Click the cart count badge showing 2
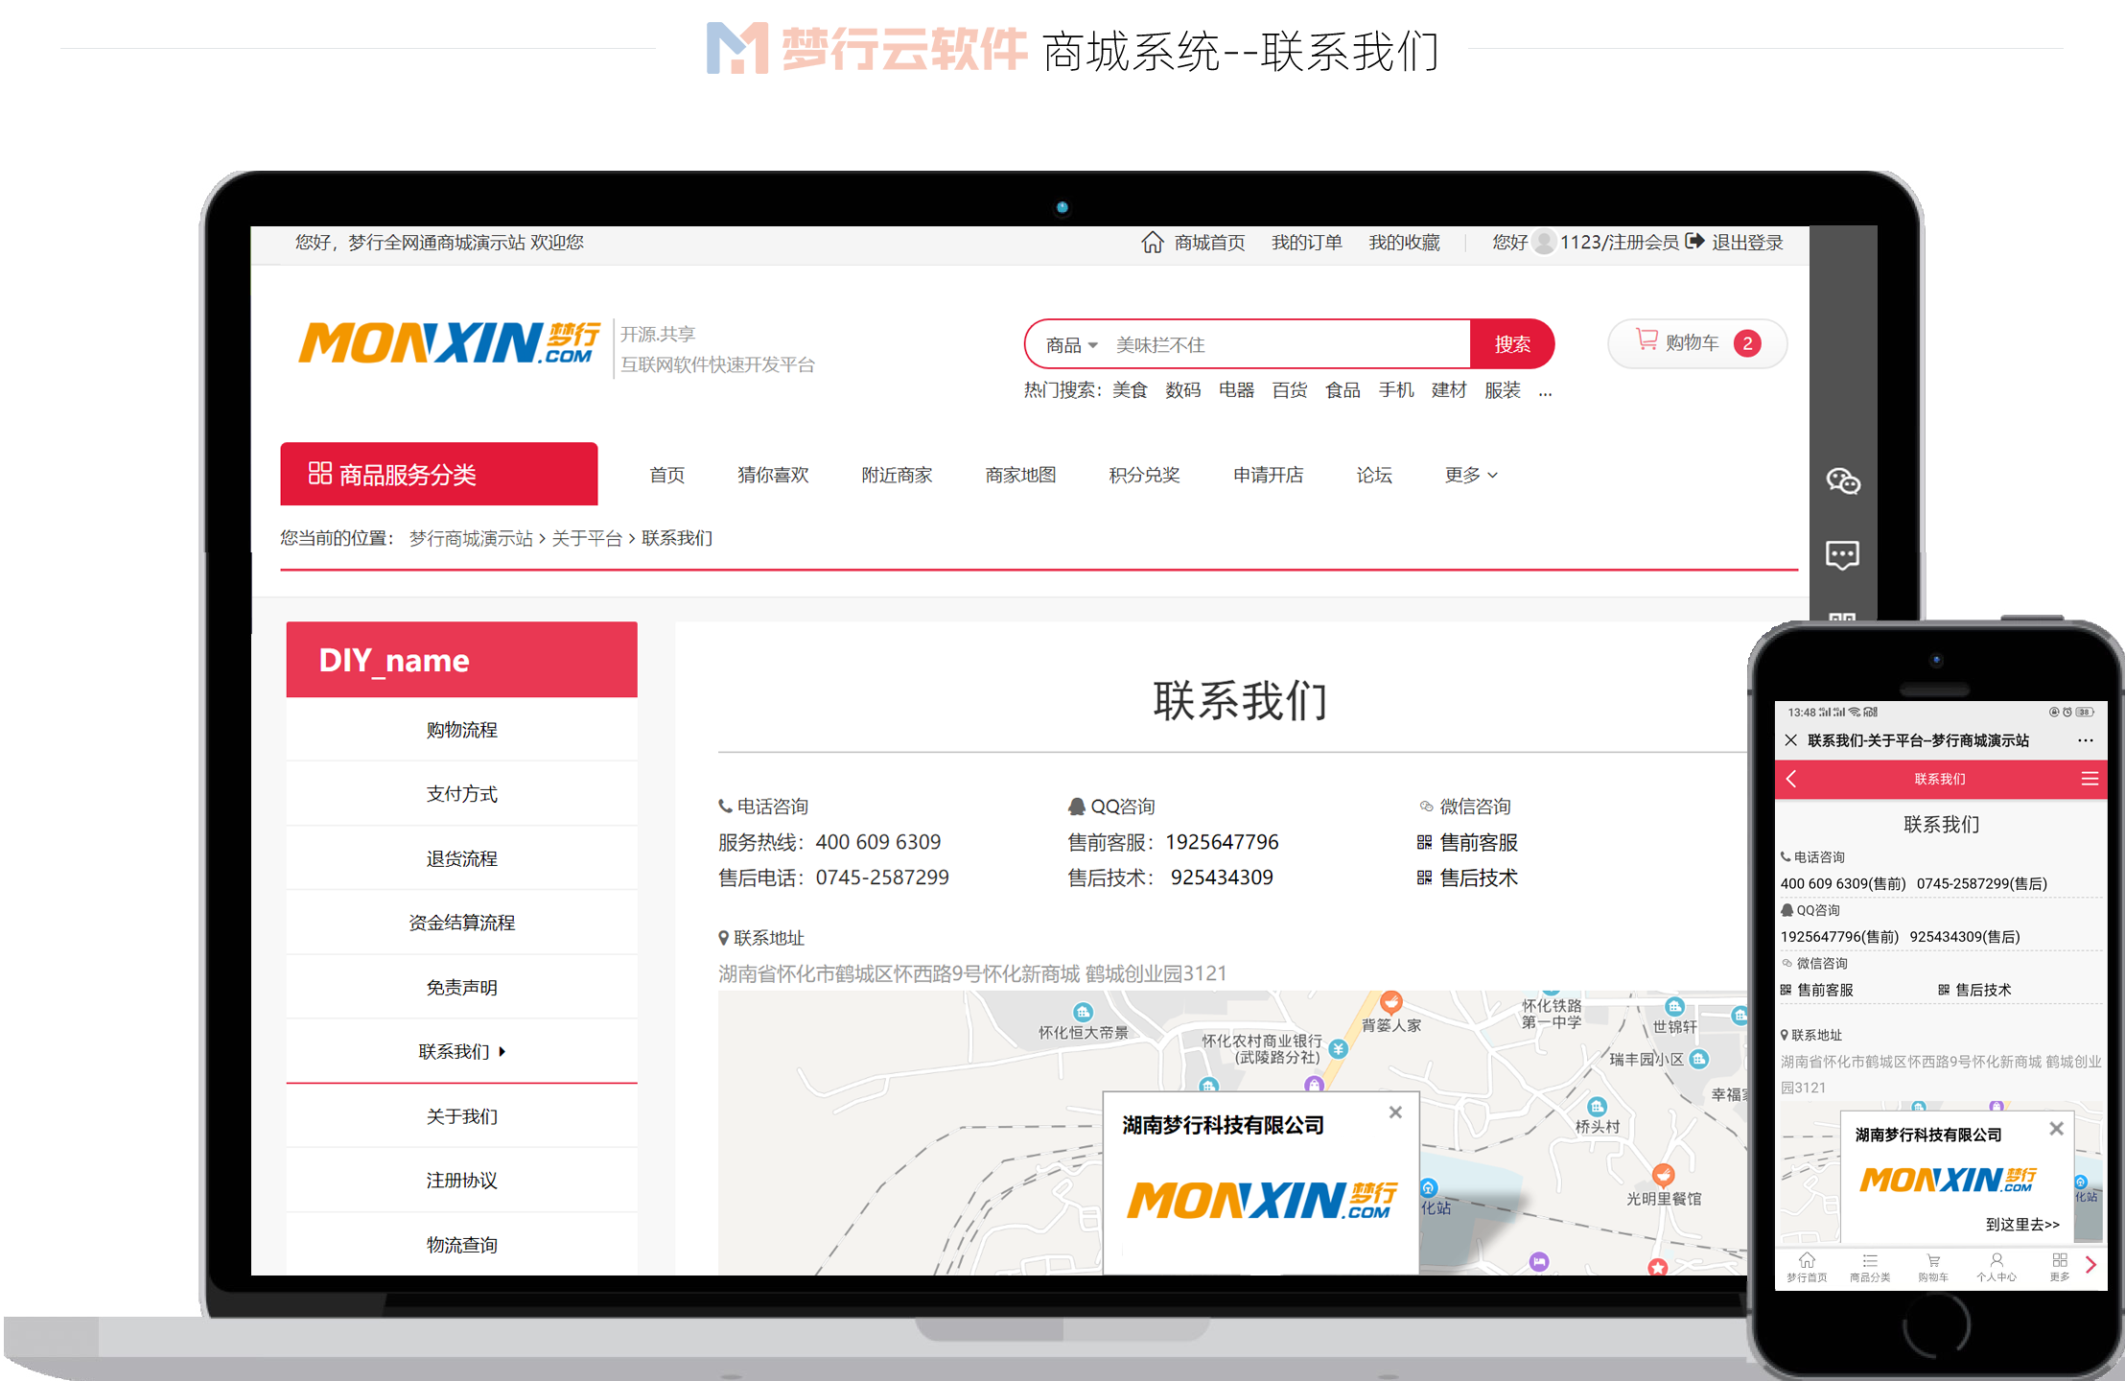 1747,343
